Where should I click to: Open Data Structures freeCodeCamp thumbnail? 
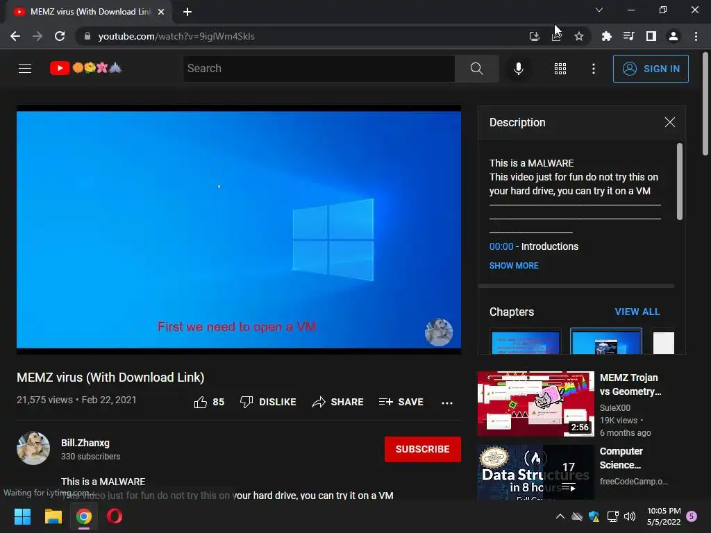[x=535, y=472]
